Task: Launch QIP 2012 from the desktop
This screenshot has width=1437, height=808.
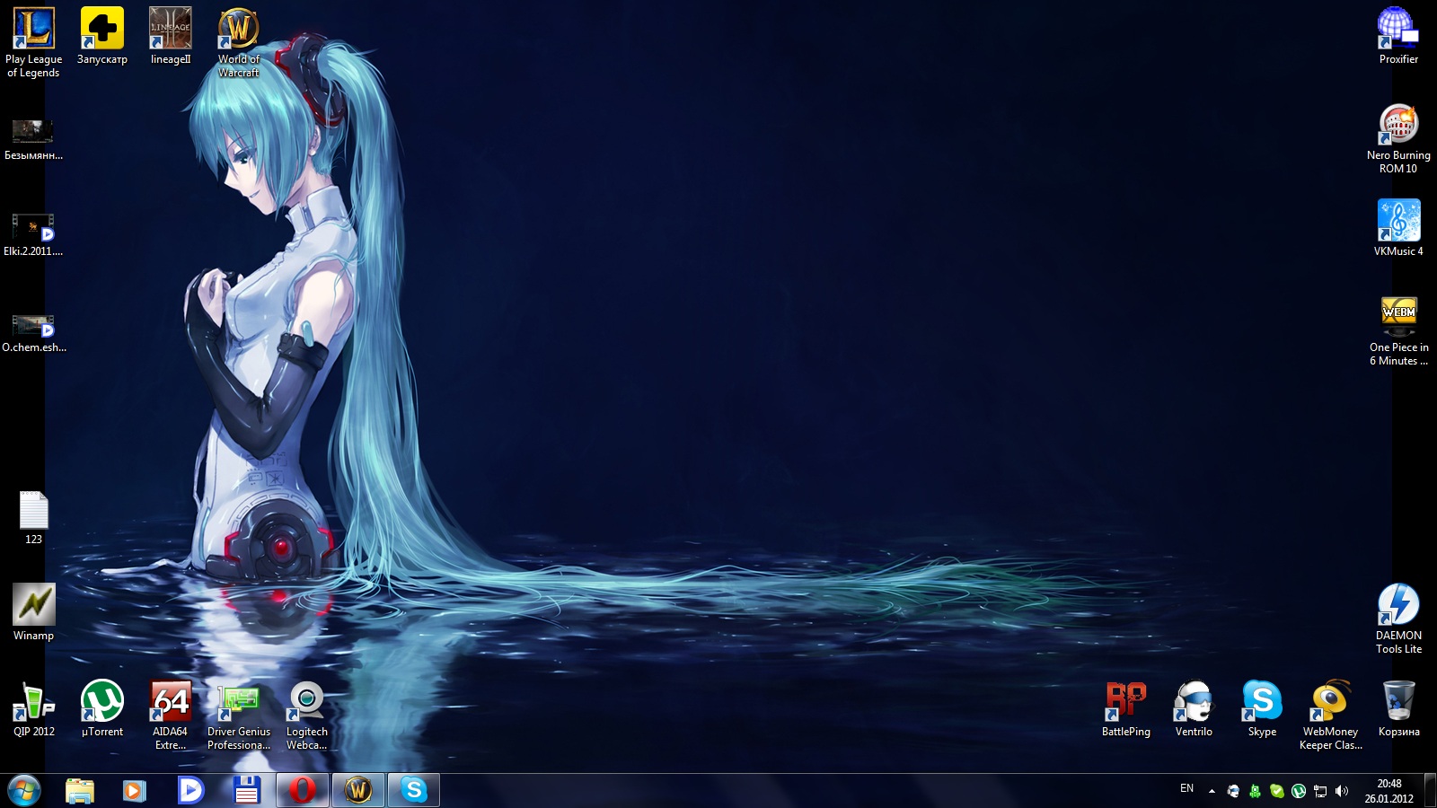Action: tap(34, 708)
